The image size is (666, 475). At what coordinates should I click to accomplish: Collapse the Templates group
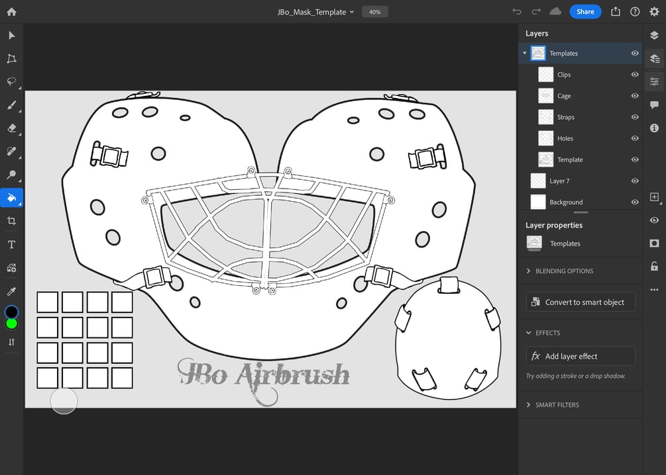[x=524, y=53]
